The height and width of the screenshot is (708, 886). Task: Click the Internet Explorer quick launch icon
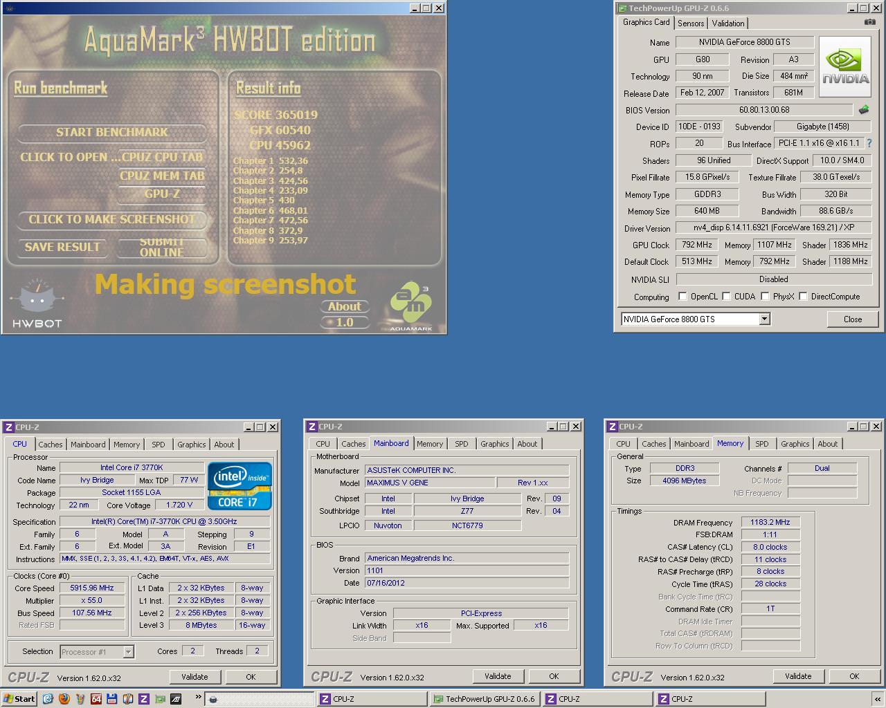click(x=48, y=699)
